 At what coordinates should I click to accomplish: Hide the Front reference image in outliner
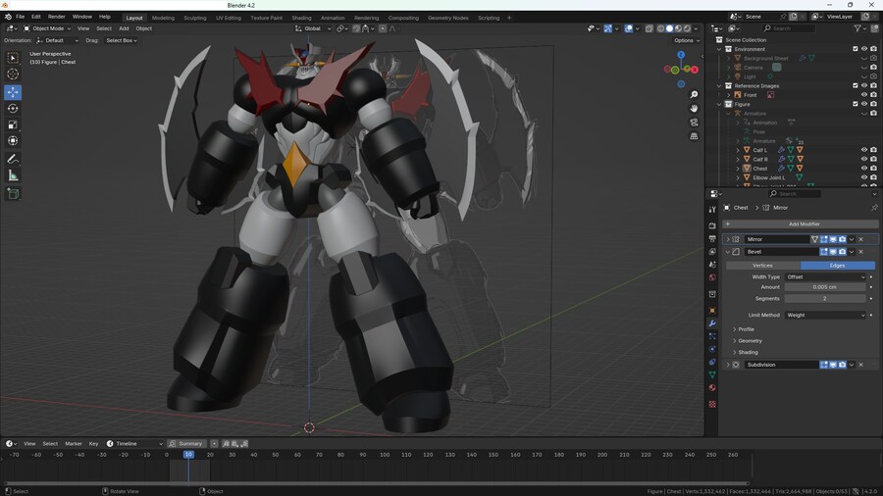(x=864, y=95)
